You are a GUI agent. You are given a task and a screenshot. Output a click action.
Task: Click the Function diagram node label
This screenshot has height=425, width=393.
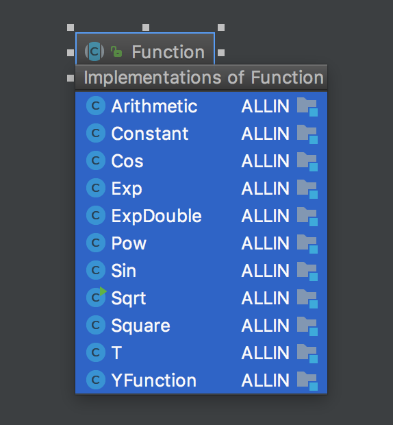pos(168,52)
